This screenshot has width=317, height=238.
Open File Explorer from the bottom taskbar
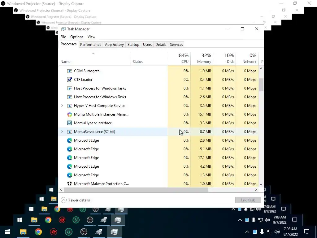point(23,232)
